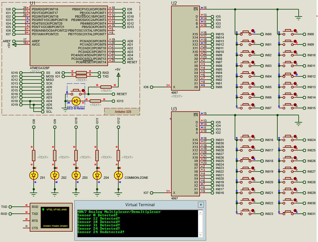Select the 4067 multiplexer chip U2
The height and width of the screenshot is (242, 318).
[x=185, y=48]
